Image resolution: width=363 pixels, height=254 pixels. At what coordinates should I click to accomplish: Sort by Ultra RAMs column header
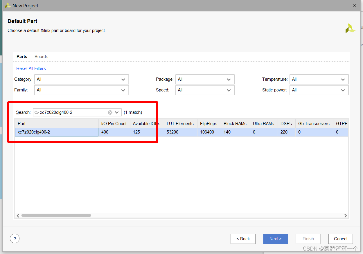point(264,124)
